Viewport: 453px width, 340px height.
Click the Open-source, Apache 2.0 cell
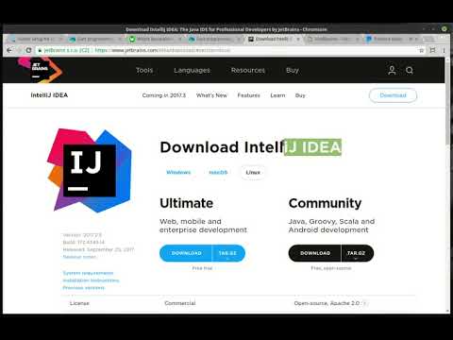327,303
